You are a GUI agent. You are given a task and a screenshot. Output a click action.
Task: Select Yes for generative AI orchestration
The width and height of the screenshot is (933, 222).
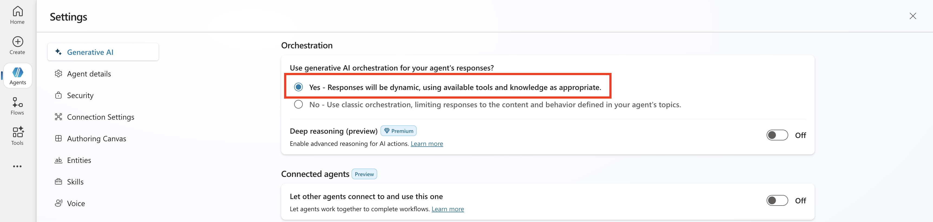pyautogui.click(x=298, y=87)
